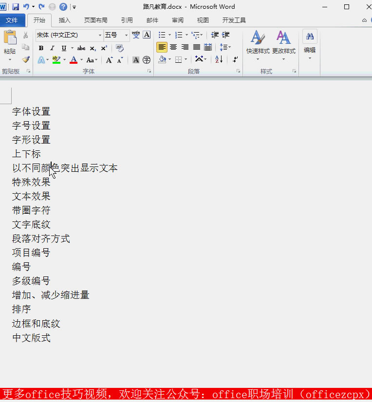Apply Character Border icon

(x=147, y=35)
